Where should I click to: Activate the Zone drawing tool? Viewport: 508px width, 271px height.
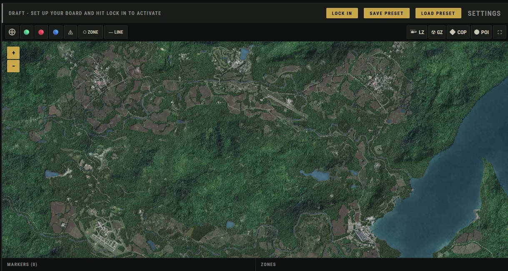(x=90, y=32)
